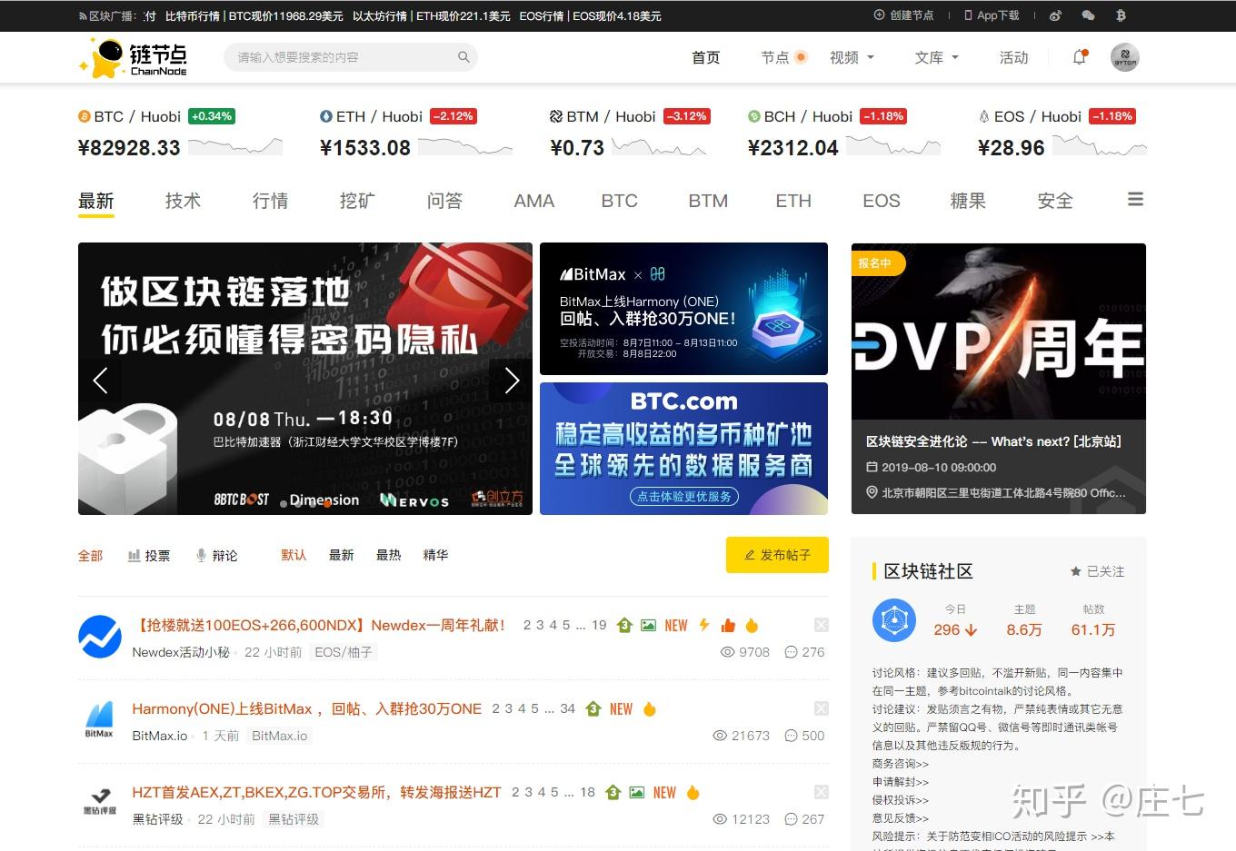Screen dimensions: 1236x851
Task: Open the Weibo share icon in top bar
Action: 1054,15
